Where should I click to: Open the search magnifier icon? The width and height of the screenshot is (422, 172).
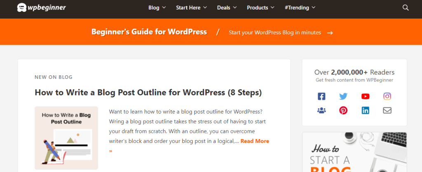pyautogui.click(x=406, y=7)
